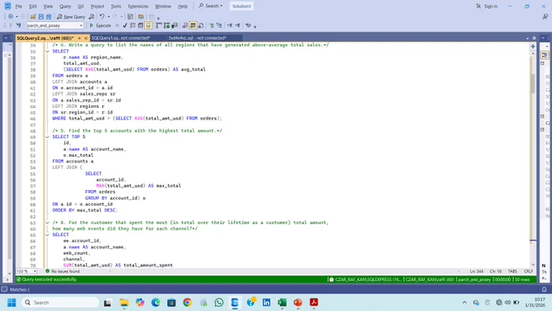The width and height of the screenshot is (552, 311).
Task: Click the No issues found indicator
Action: 63,271
